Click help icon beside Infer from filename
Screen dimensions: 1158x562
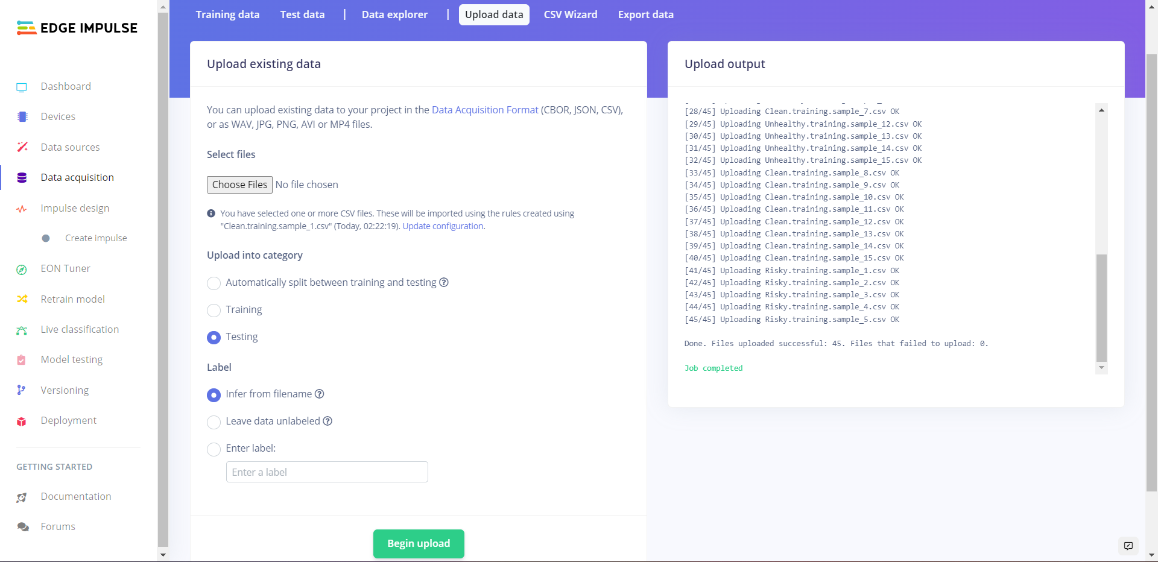coord(320,394)
